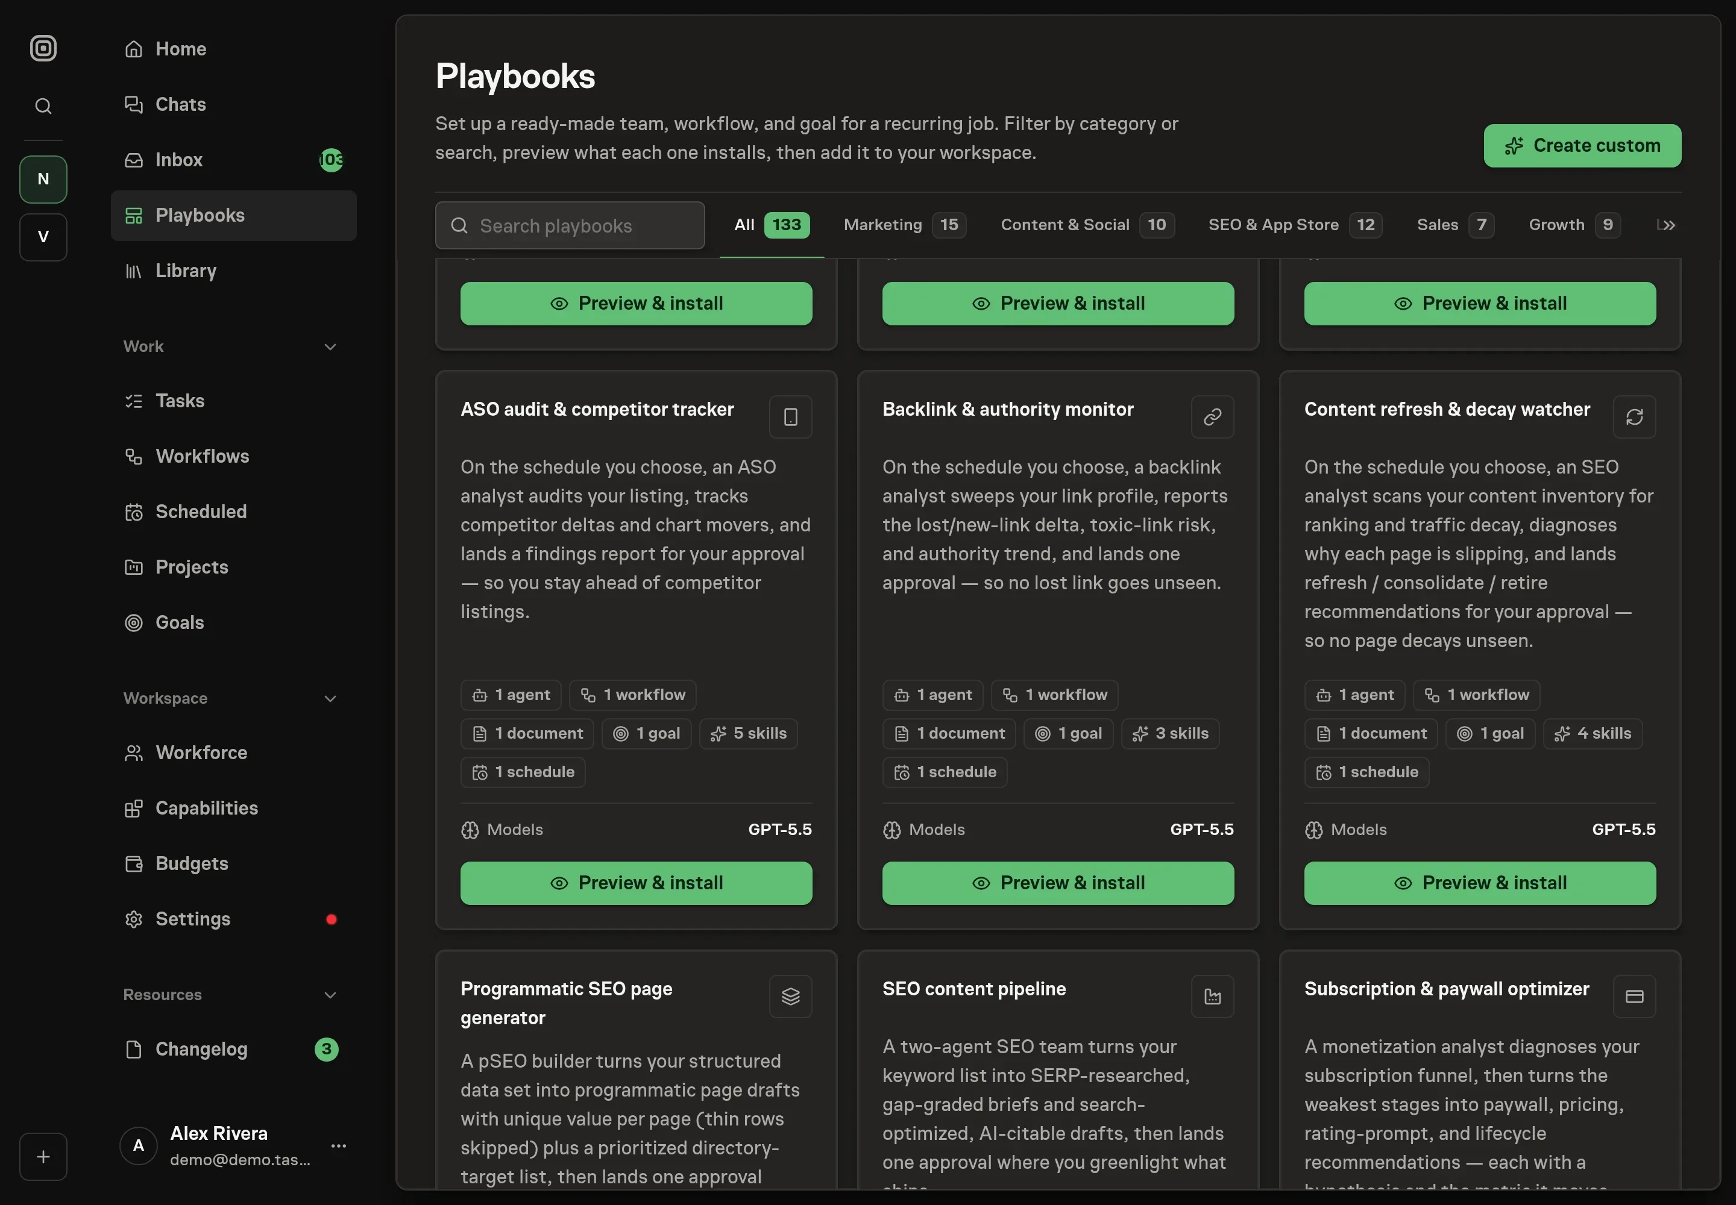Open the Library
Screen dimensions: 1736x1205
tap(233, 271)
